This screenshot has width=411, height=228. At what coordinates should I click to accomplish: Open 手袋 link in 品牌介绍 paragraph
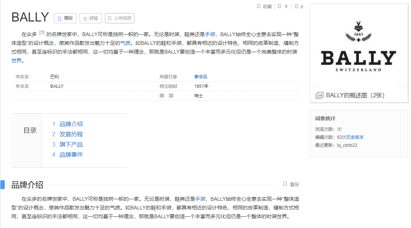(x=200, y=199)
